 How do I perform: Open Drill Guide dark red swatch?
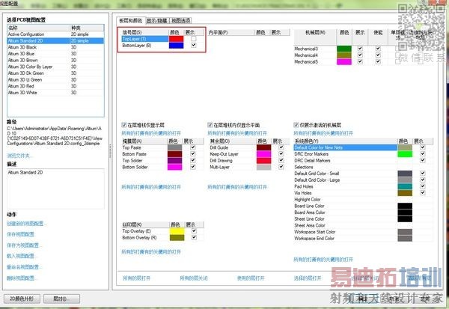(263, 147)
